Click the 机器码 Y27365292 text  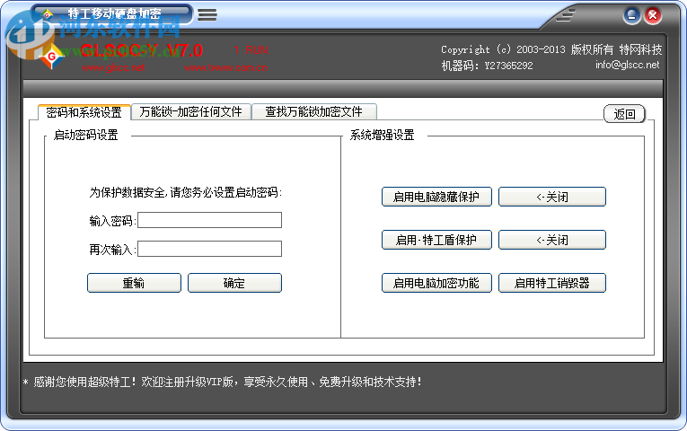tap(487, 66)
